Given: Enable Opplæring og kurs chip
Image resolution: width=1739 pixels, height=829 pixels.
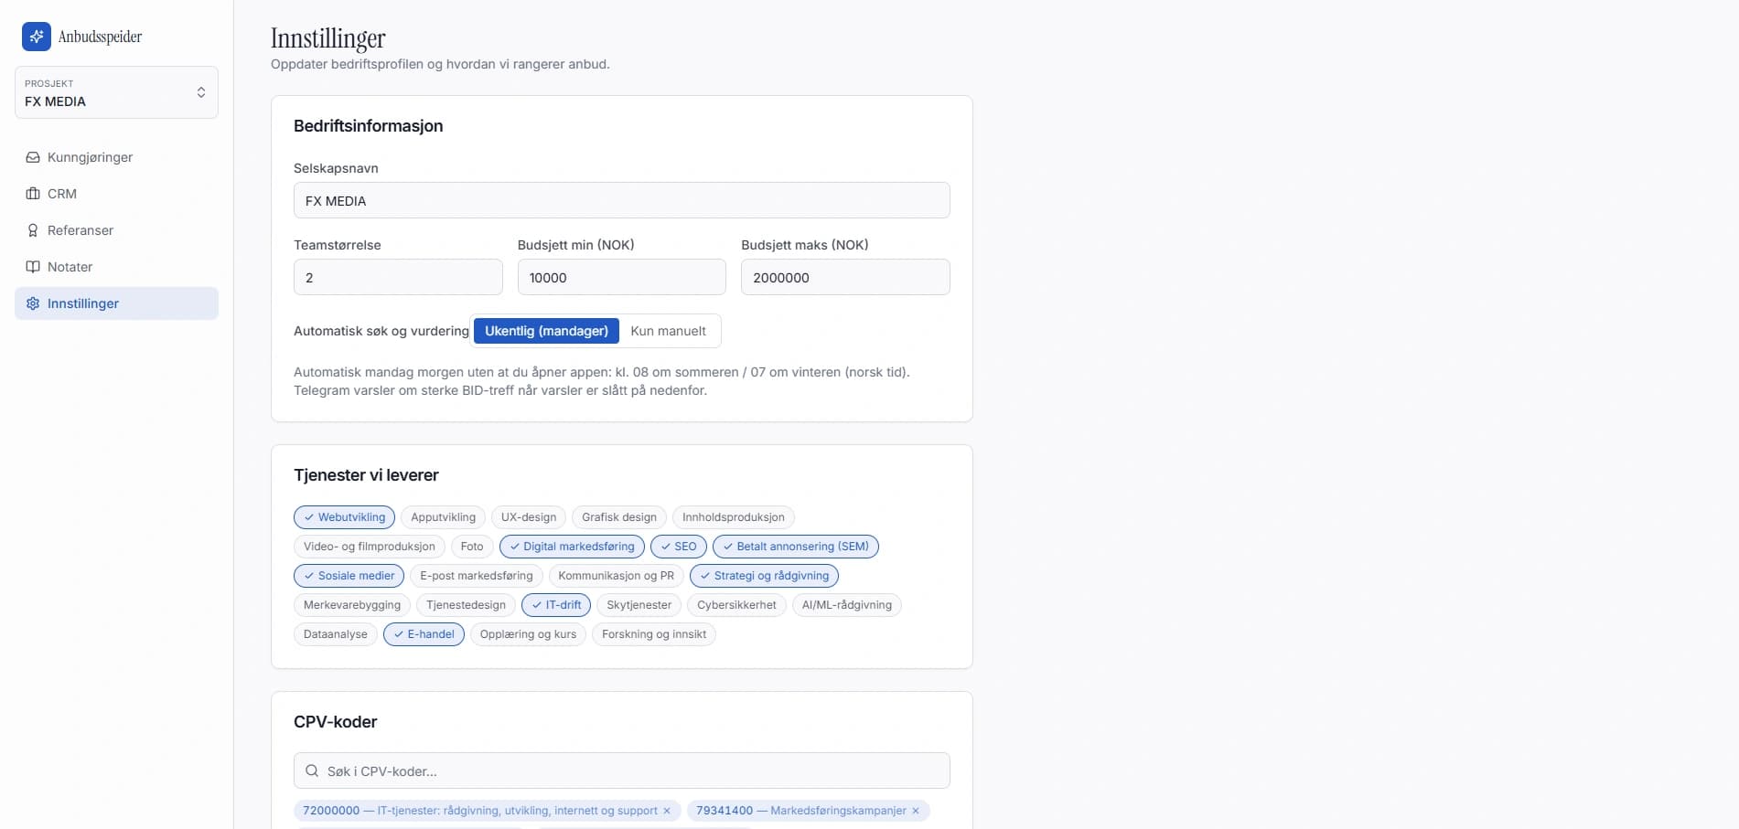Looking at the screenshot, I should pos(528,634).
